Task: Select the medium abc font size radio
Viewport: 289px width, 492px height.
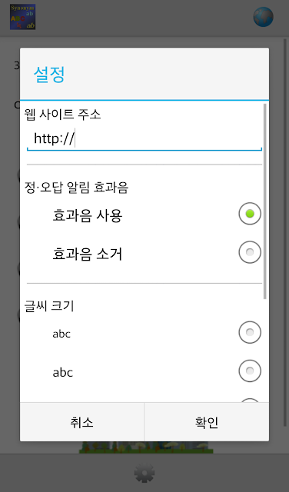Action: pos(250,371)
